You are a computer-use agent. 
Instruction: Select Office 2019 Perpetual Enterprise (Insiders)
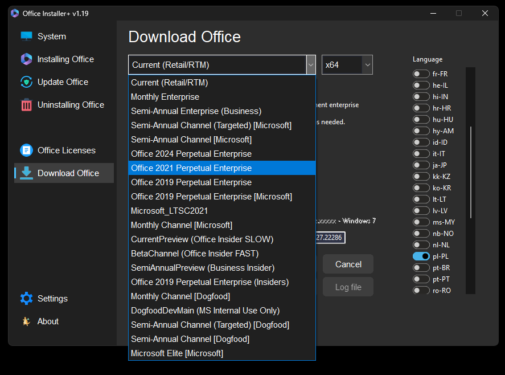222,282
